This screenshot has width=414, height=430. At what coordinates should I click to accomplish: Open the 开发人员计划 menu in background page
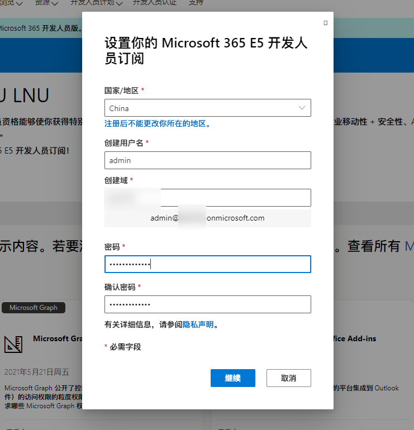[96, 3]
